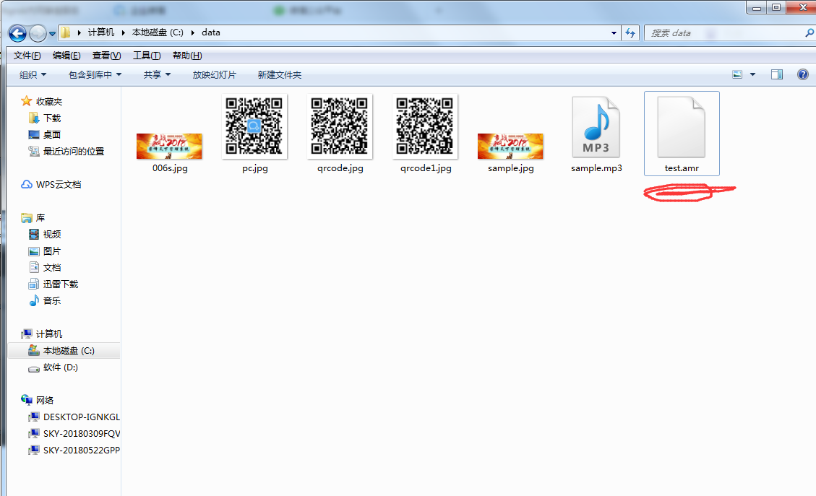Open the 工具(T) menu
Viewport: 816px width, 496px height.
pyautogui.click(x=147, y=56)
